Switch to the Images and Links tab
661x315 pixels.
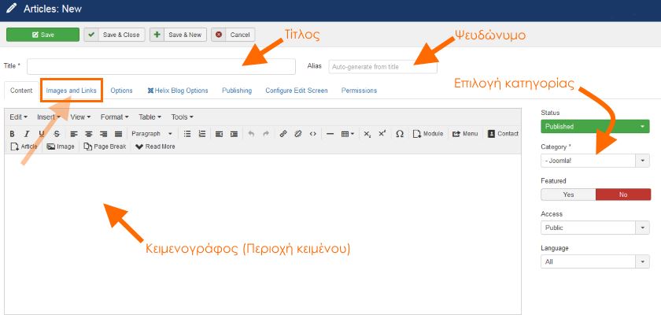[x=72, y=91]
